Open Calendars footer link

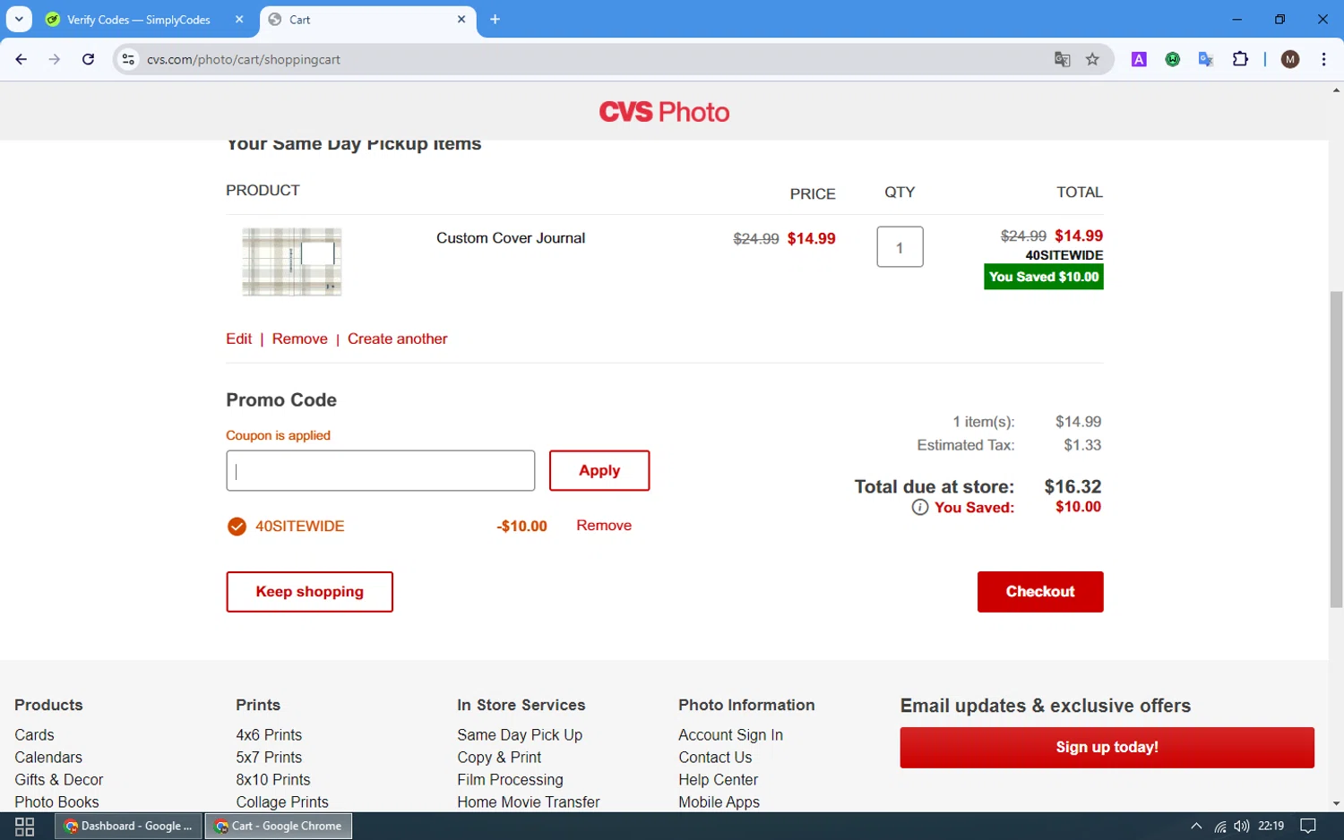[x=48, y=757]
